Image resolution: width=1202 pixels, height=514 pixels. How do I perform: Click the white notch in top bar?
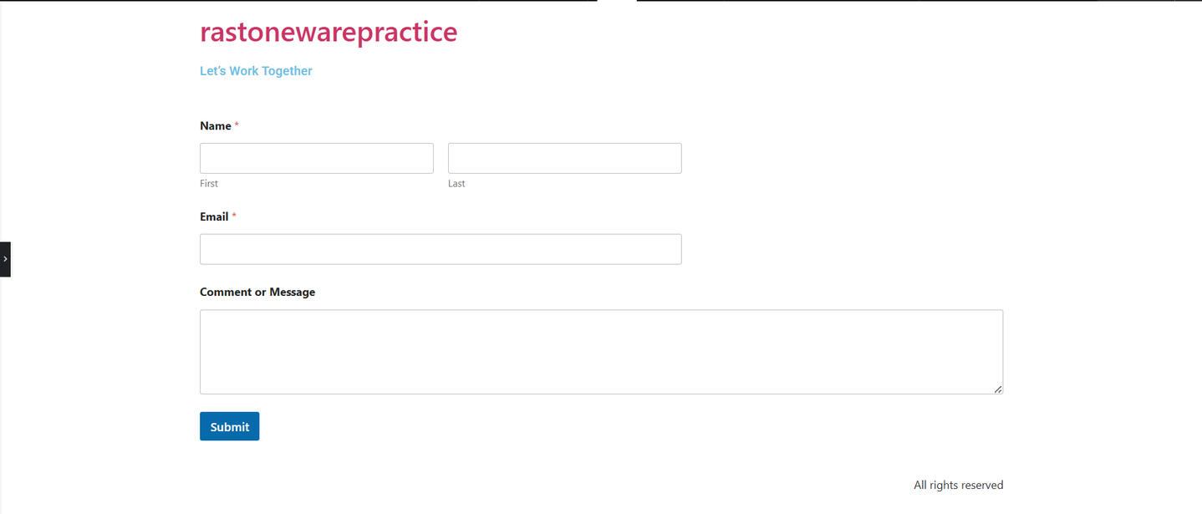coord(617,1)
